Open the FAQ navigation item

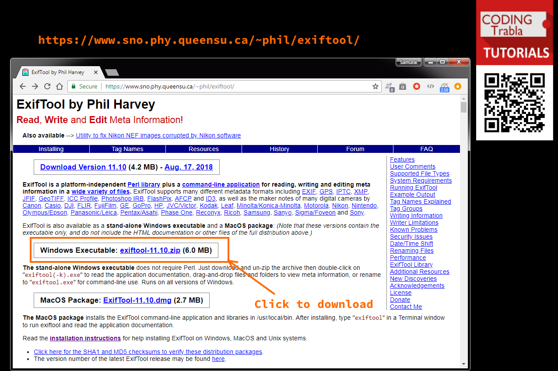pyautogui.click(x=427, y=149)
